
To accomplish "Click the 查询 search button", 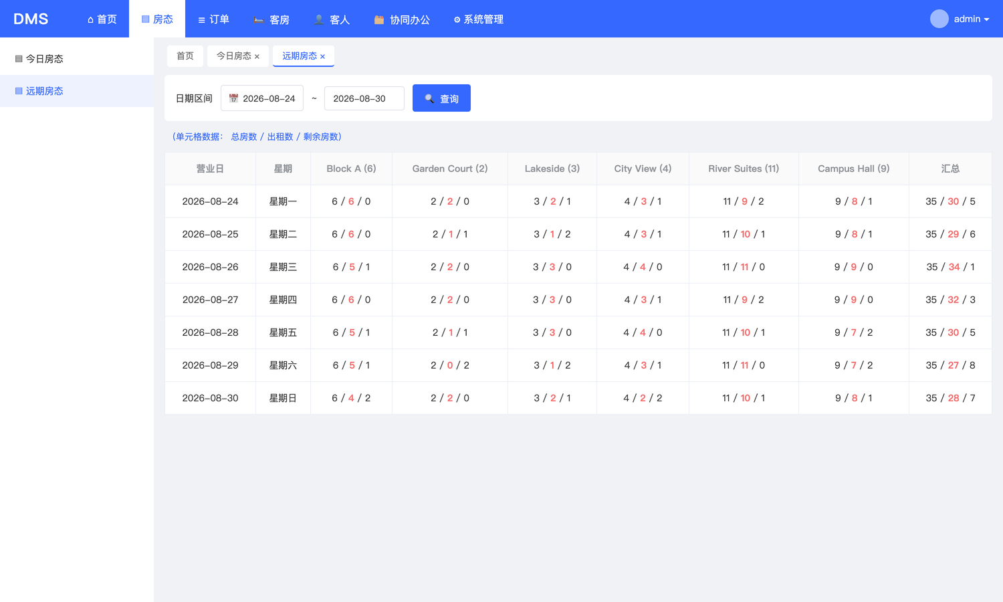I will [x=441, y=98].
